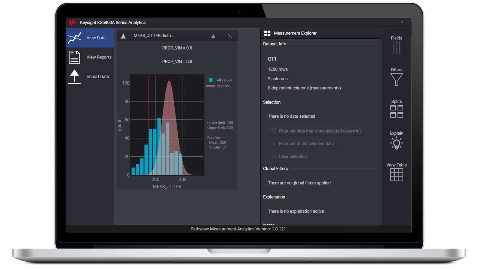Go to Import Data
The image size is (481, 270).
(90, 77)
